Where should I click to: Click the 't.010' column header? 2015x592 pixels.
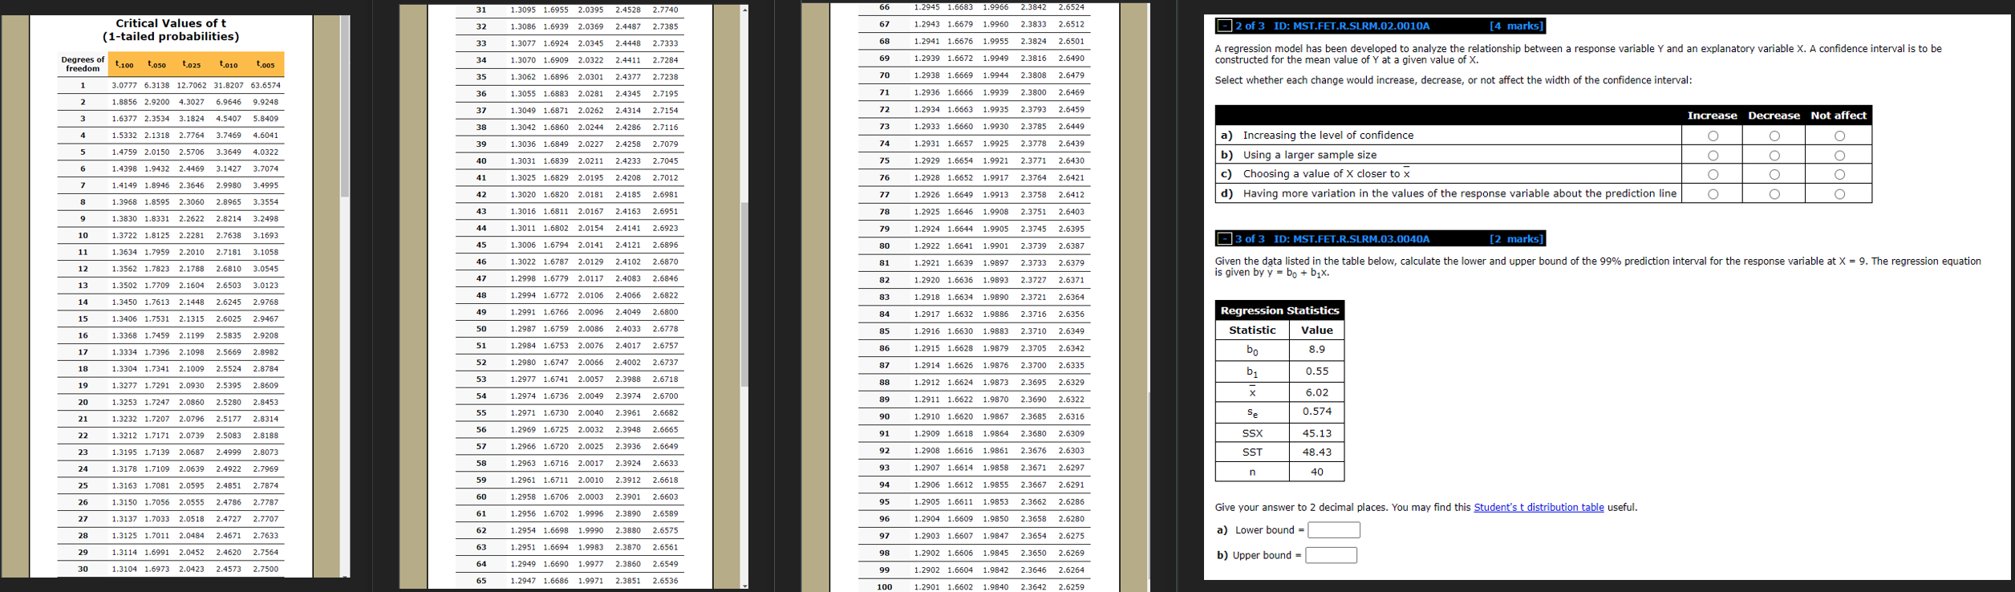pyautogui.click(x=228, y=64)
